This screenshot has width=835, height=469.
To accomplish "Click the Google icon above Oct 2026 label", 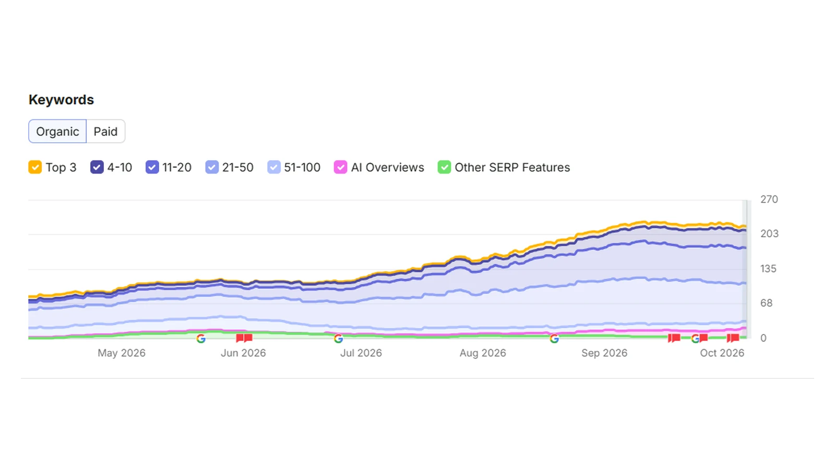I will (695, 339).
